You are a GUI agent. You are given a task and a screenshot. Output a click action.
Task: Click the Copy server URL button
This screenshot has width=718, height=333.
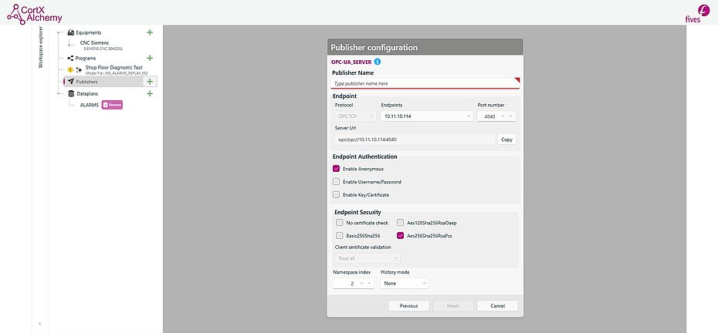506,140
